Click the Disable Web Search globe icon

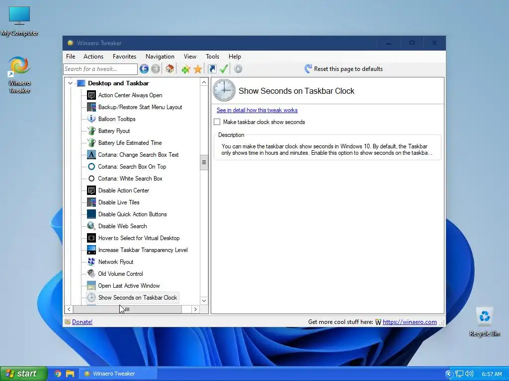click(x=91, y=226)
